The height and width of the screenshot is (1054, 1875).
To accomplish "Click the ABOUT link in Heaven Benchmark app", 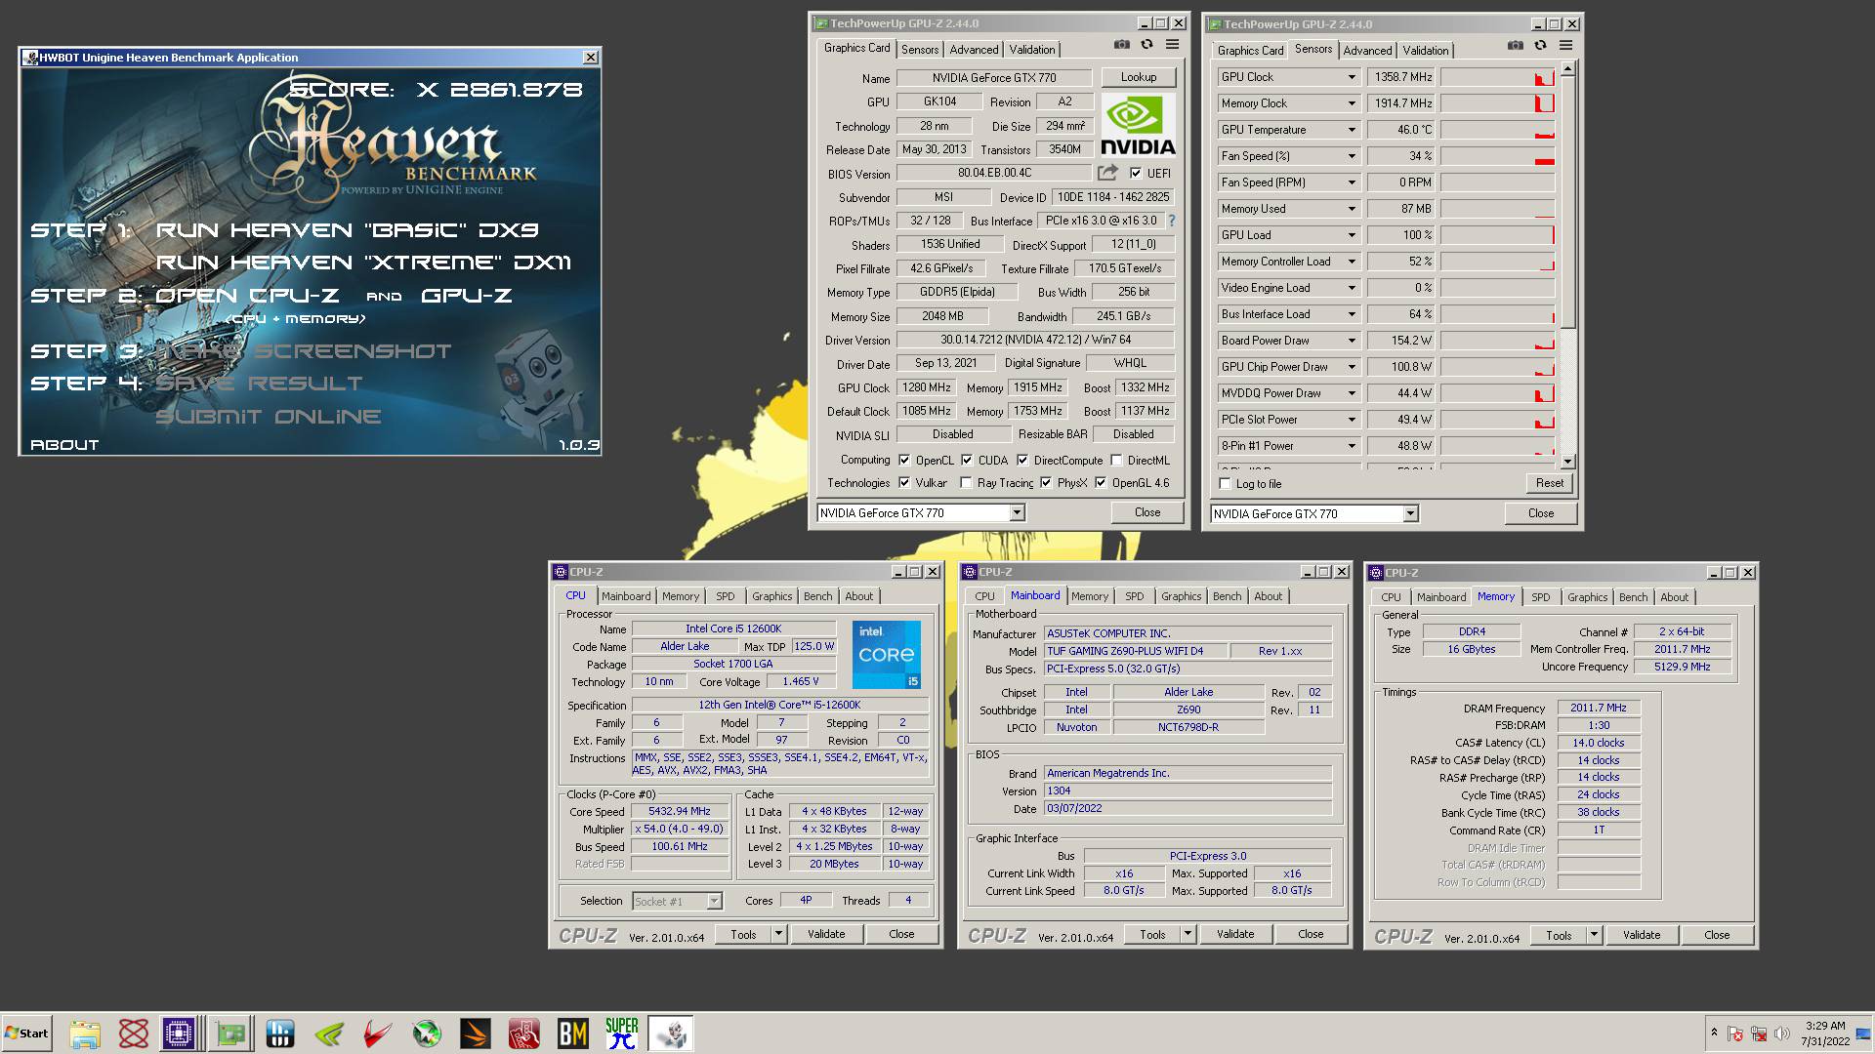I will (64, 445).
